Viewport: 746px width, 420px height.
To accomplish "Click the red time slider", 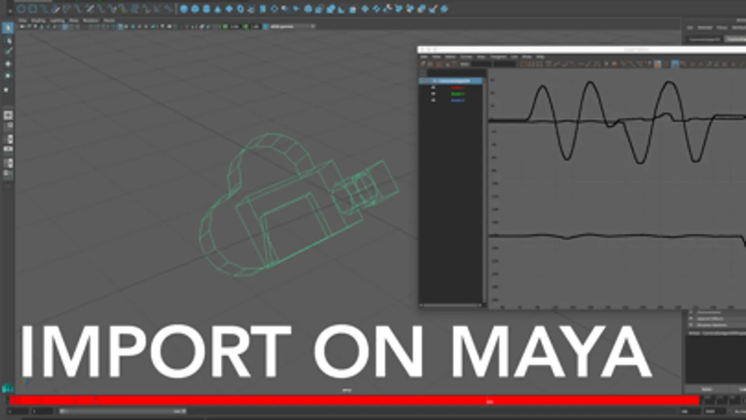I will point(355,400).
